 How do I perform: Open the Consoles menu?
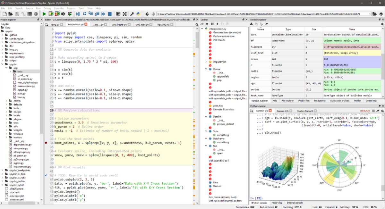(59, 8)
